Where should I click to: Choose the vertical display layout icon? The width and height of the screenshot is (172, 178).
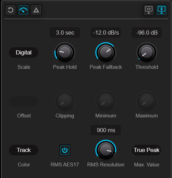tap(161, 10)
